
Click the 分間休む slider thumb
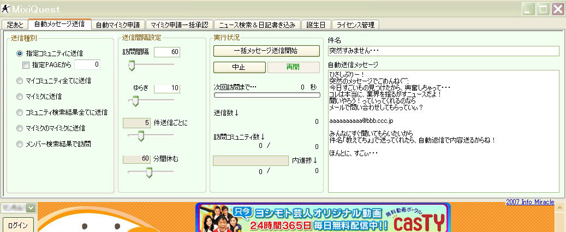point(148,173)
